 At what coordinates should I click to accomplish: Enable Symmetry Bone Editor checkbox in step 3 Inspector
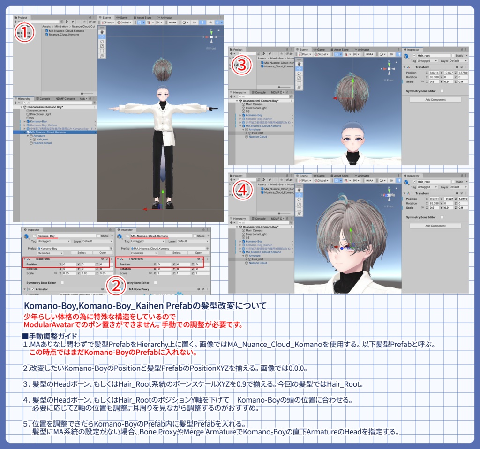[442, 91]
